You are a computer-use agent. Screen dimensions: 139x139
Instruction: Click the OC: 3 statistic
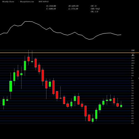tap(94, 6)
